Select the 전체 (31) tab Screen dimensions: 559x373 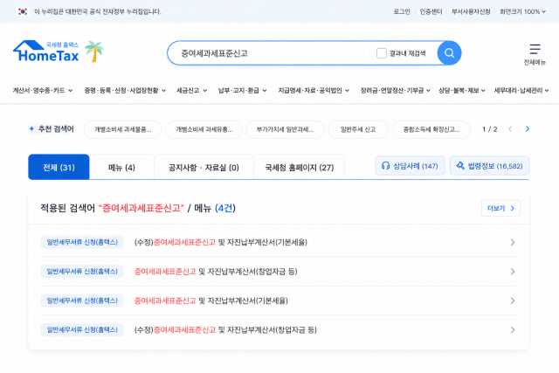coord(59,167)
